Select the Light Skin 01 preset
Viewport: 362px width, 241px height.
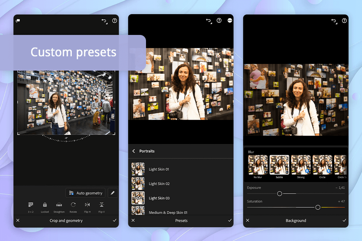tap(181, 169)
